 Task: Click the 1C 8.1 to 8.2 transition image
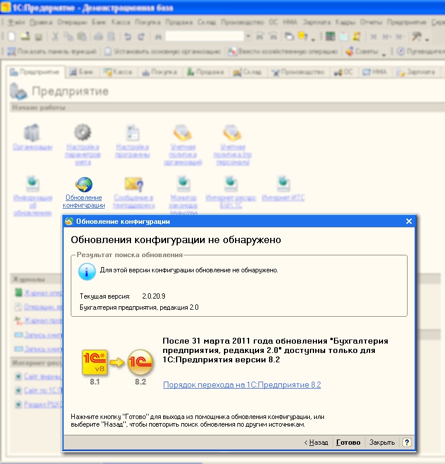pos(118,367)
